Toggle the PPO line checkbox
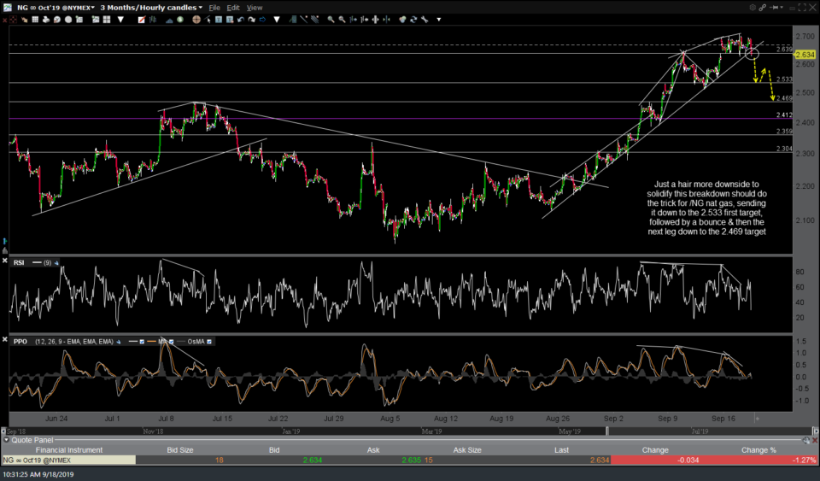This screenshot has width=820, height=481. point(142,342)
